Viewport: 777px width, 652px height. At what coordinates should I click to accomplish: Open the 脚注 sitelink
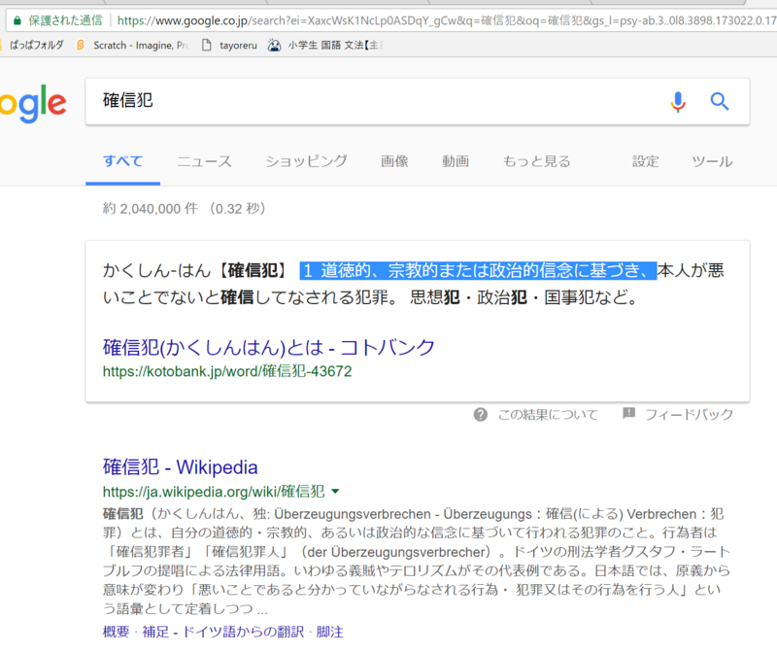click(329, 632)
